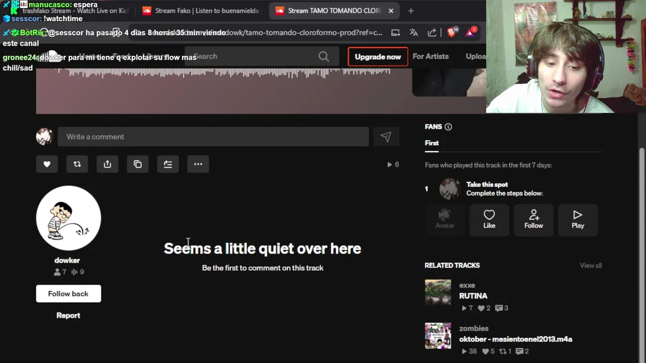The height and width of the screenshot is (363, 646).
Task: Open RUTINA track artwork thumbnail
Action: click(438, 292)
